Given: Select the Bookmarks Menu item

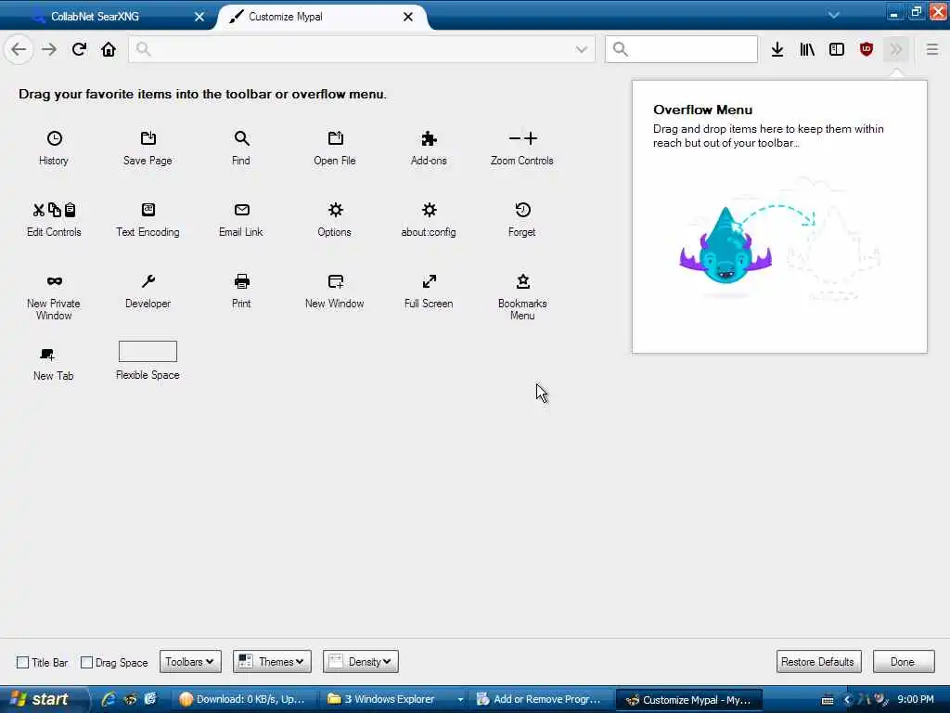Looking at the screenshot, I should pos(522,297).
